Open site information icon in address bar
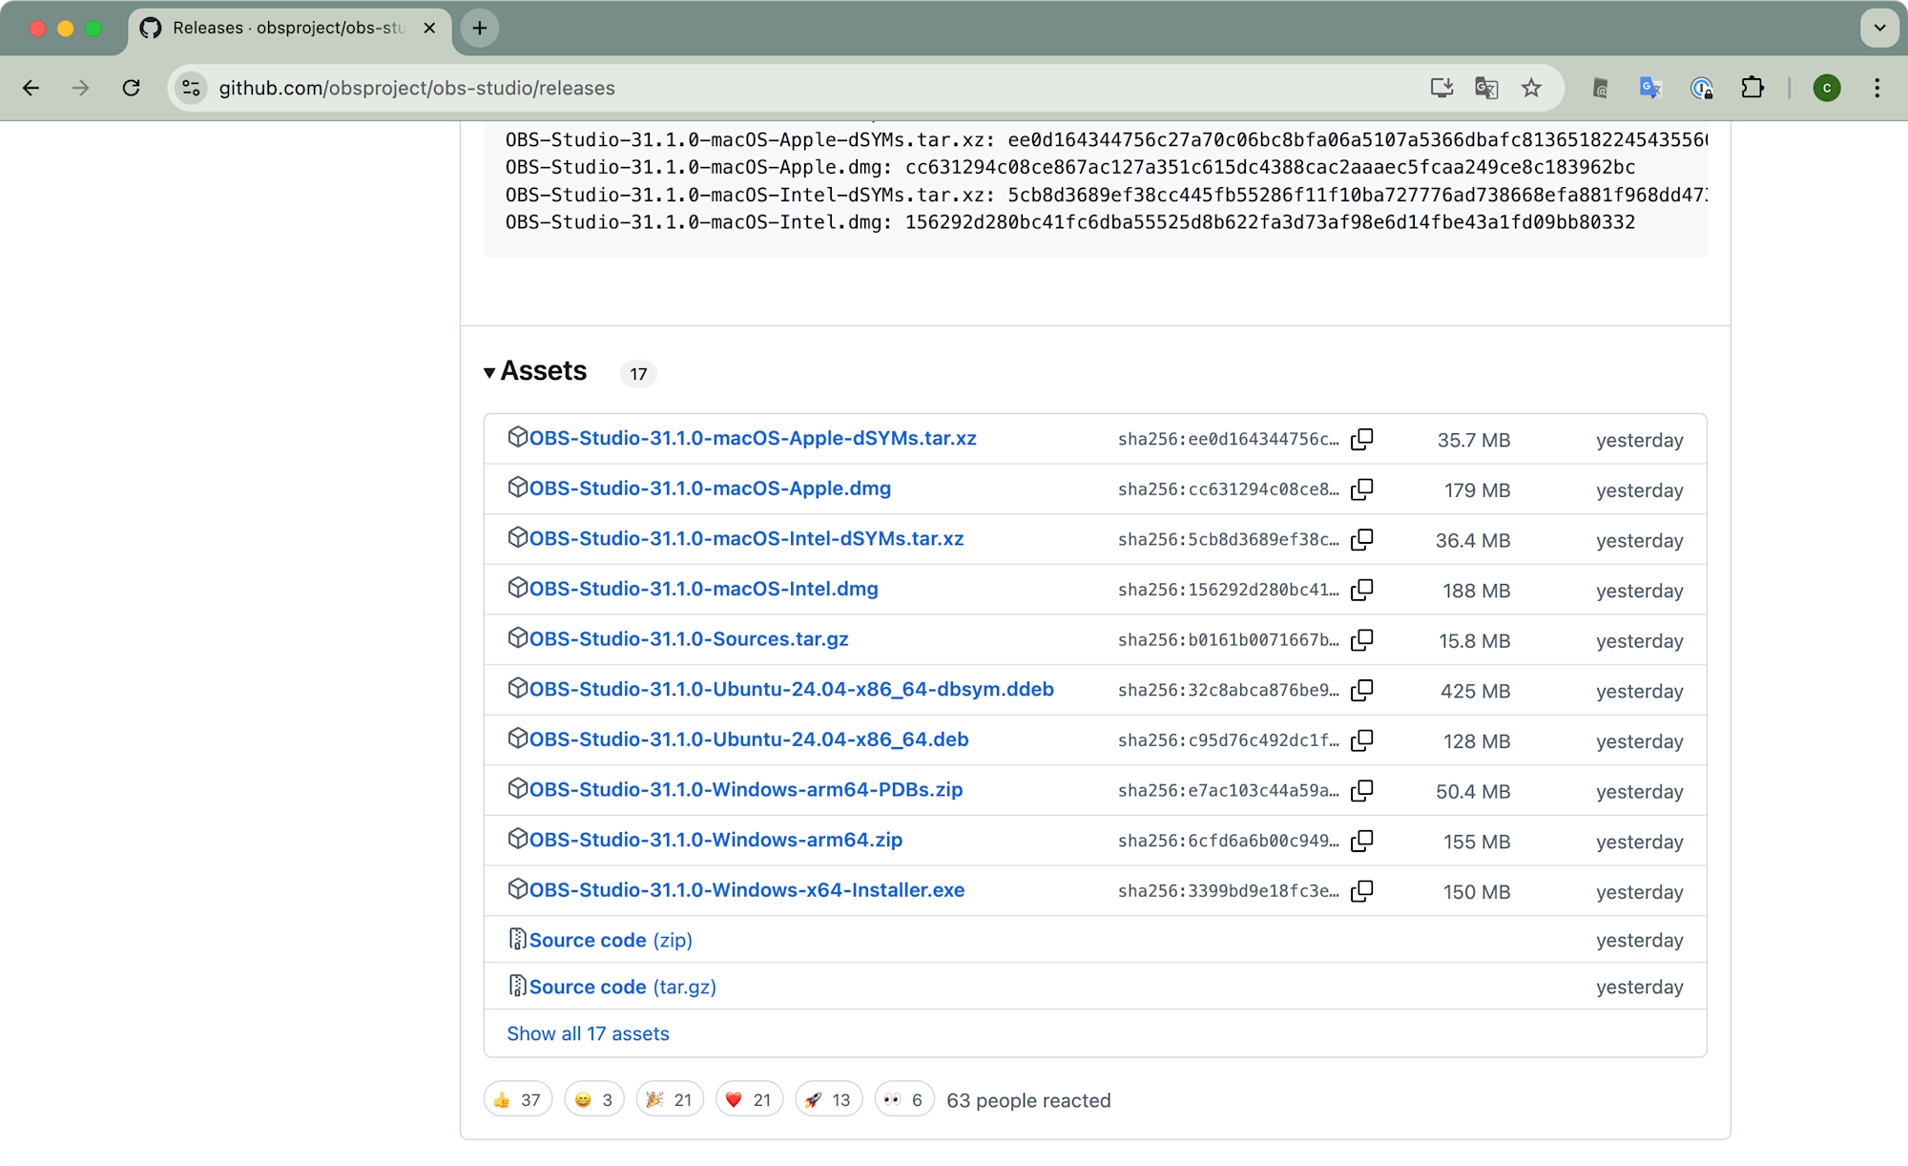This screenshot has width=1908, height=1166. click(191, 88)
